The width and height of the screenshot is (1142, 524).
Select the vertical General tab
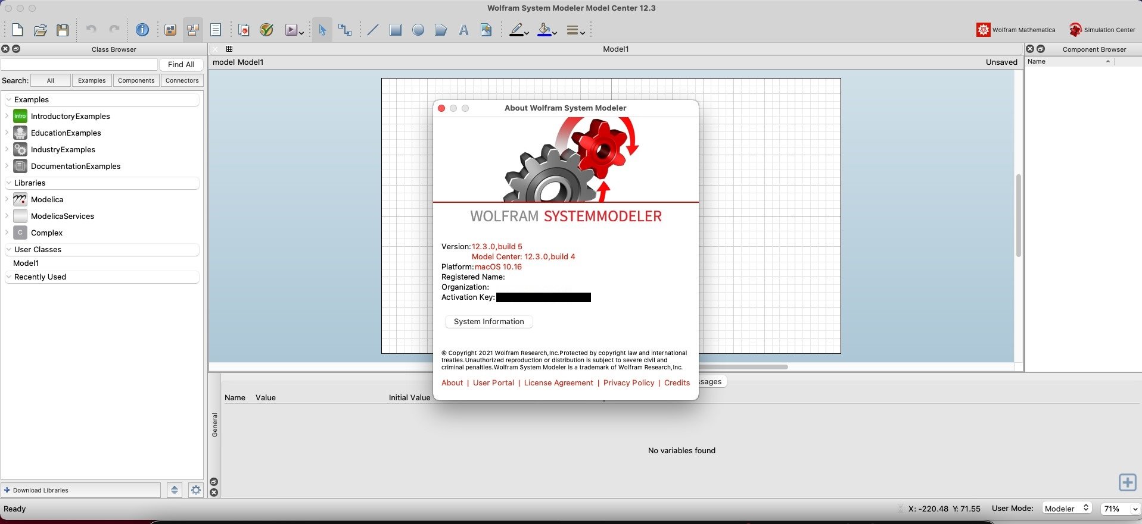pyautogui.click(x=214, y=425)
